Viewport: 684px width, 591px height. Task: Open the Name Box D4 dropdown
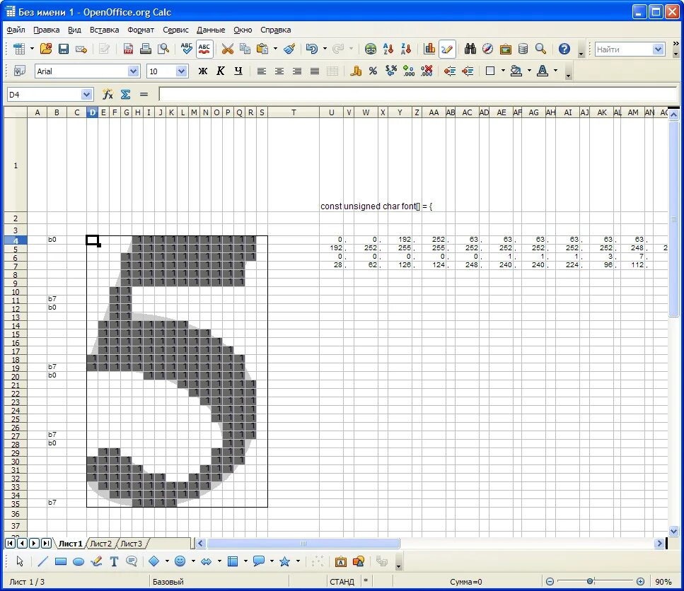tap(86, 94)
